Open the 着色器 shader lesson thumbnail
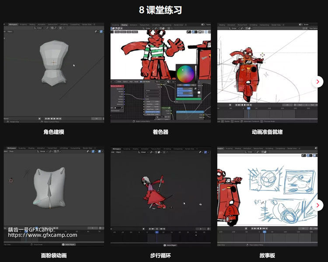 click(x=161, y=73)
